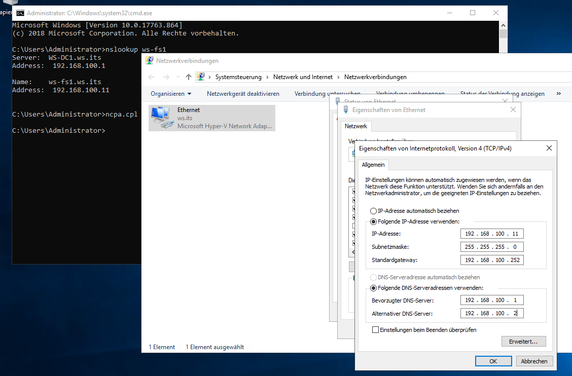Click the '1 Element ausgewählt' status text

point(214,347)
